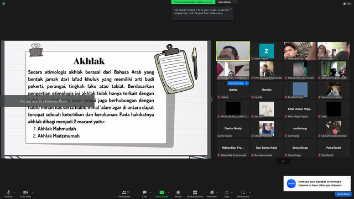Select the nurlintang participant tile

click(300, 128)
